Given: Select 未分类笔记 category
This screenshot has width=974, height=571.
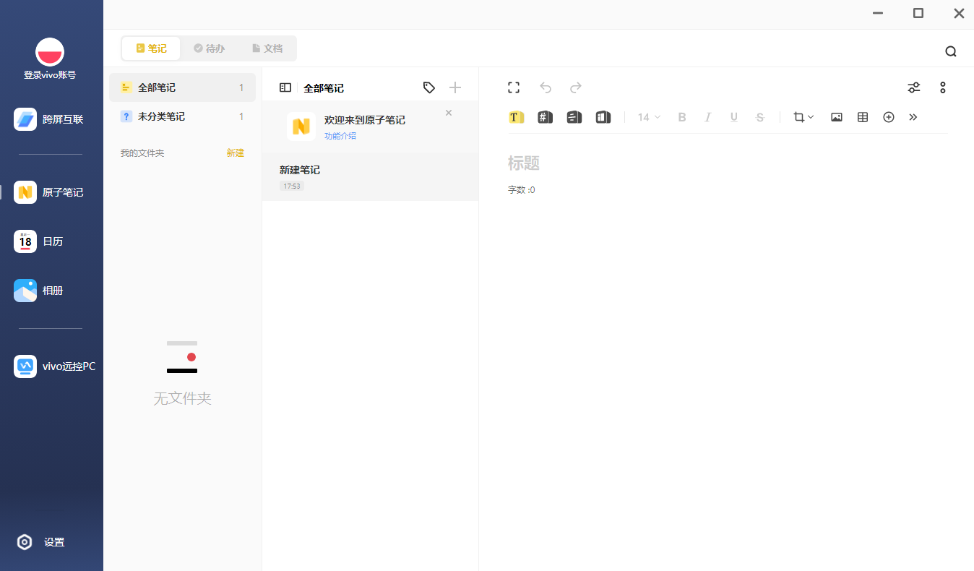Looking at the screenshot, I should 182,116.
